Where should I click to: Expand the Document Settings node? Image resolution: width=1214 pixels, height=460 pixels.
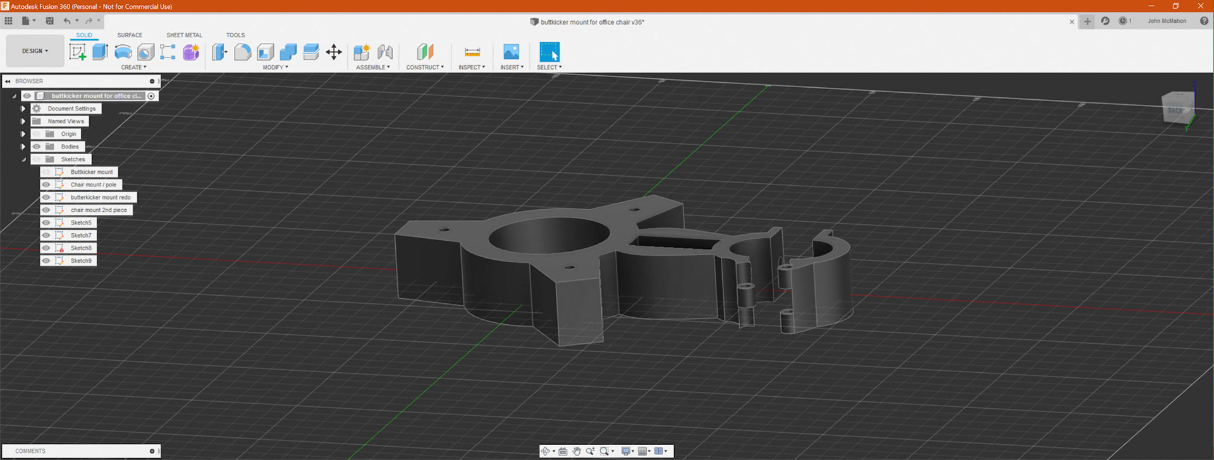coord(23,109)
